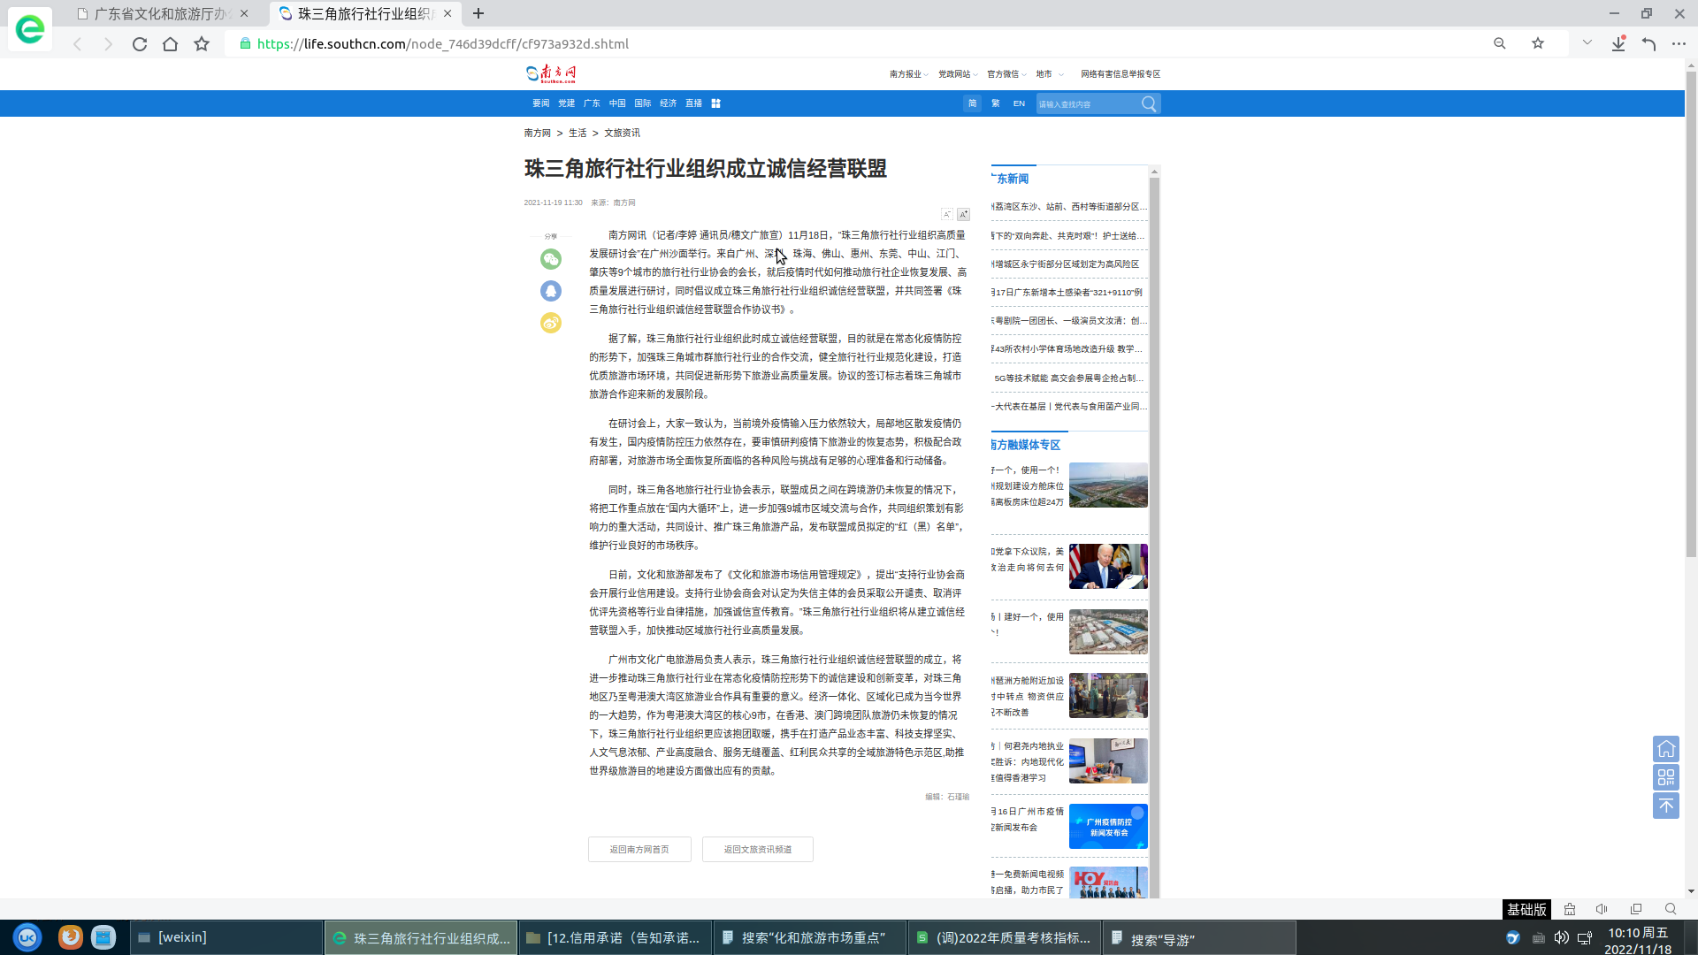Share the article to Weibo
Image resolution: width=1698 pixels, height=955 pixels.
pyautogui.click(x=551, y=324)
